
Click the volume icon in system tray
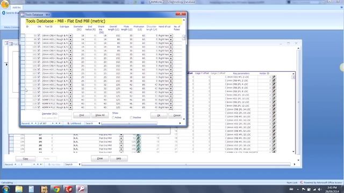(x=320, y=189)
